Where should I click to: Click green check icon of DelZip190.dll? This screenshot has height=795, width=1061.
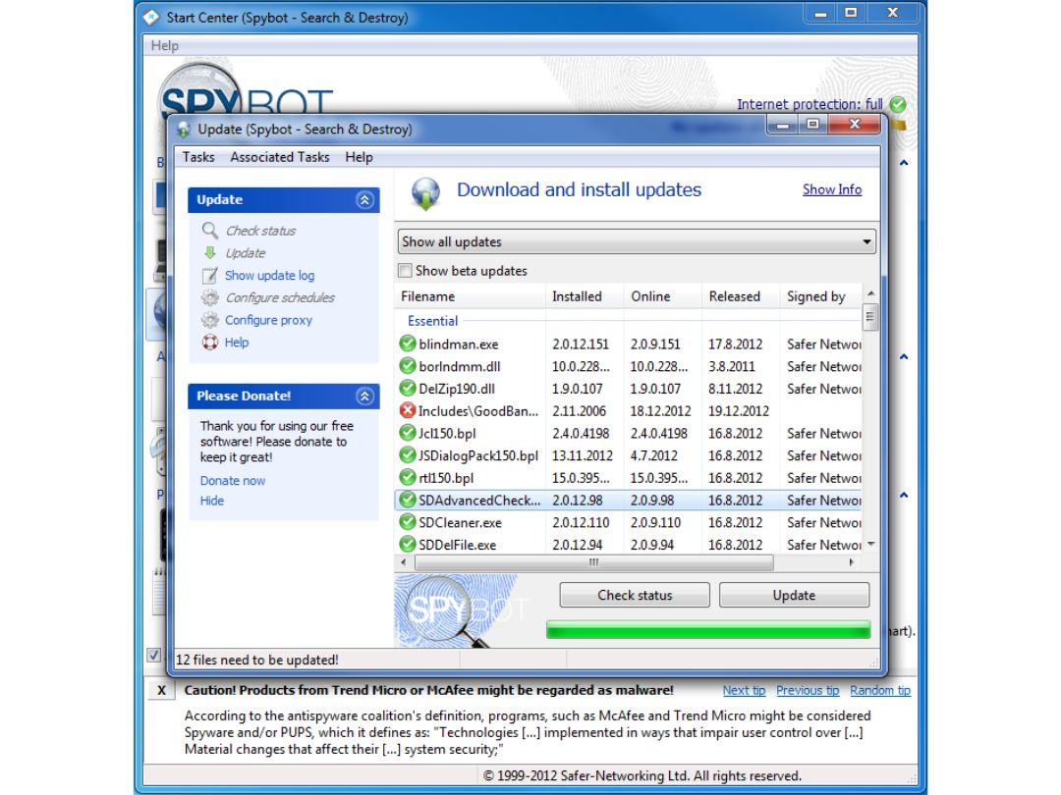tap(408, 388)
